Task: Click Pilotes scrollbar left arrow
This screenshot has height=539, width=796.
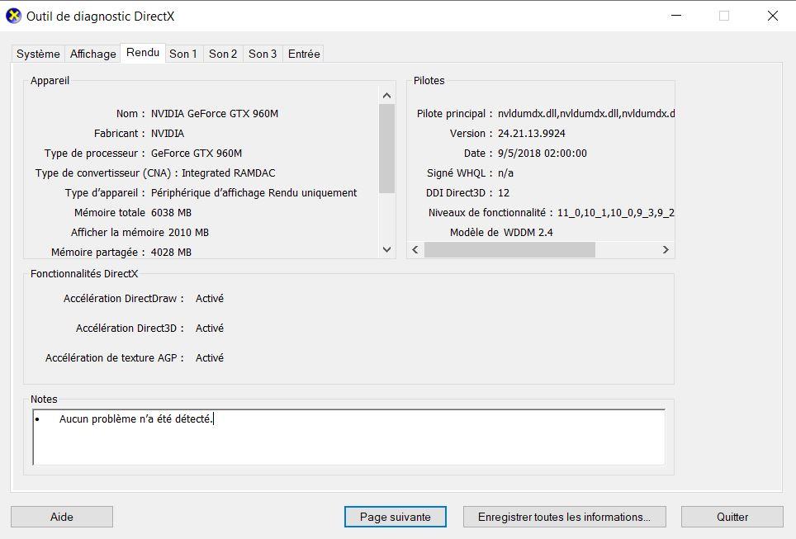Action: pyautogui.click(x=415, y=250)
